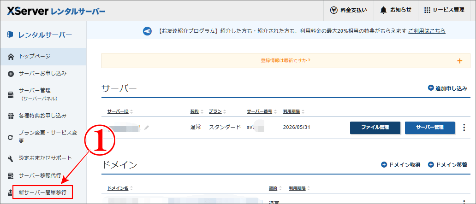Sort domains by 契約 column
This screenshot has height=204, width=476.
pos(275,188)
